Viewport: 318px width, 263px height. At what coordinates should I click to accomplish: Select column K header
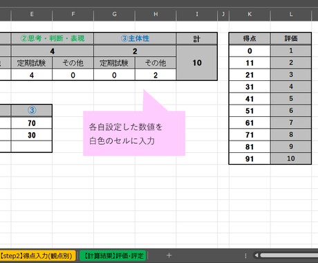click(x=250, y=15)
